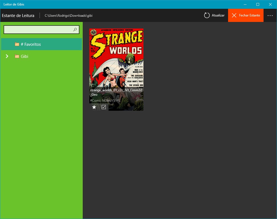Click the Atualizar refresh icon
The width and height of the screenshot is (277, 219).
pos(207,16)
